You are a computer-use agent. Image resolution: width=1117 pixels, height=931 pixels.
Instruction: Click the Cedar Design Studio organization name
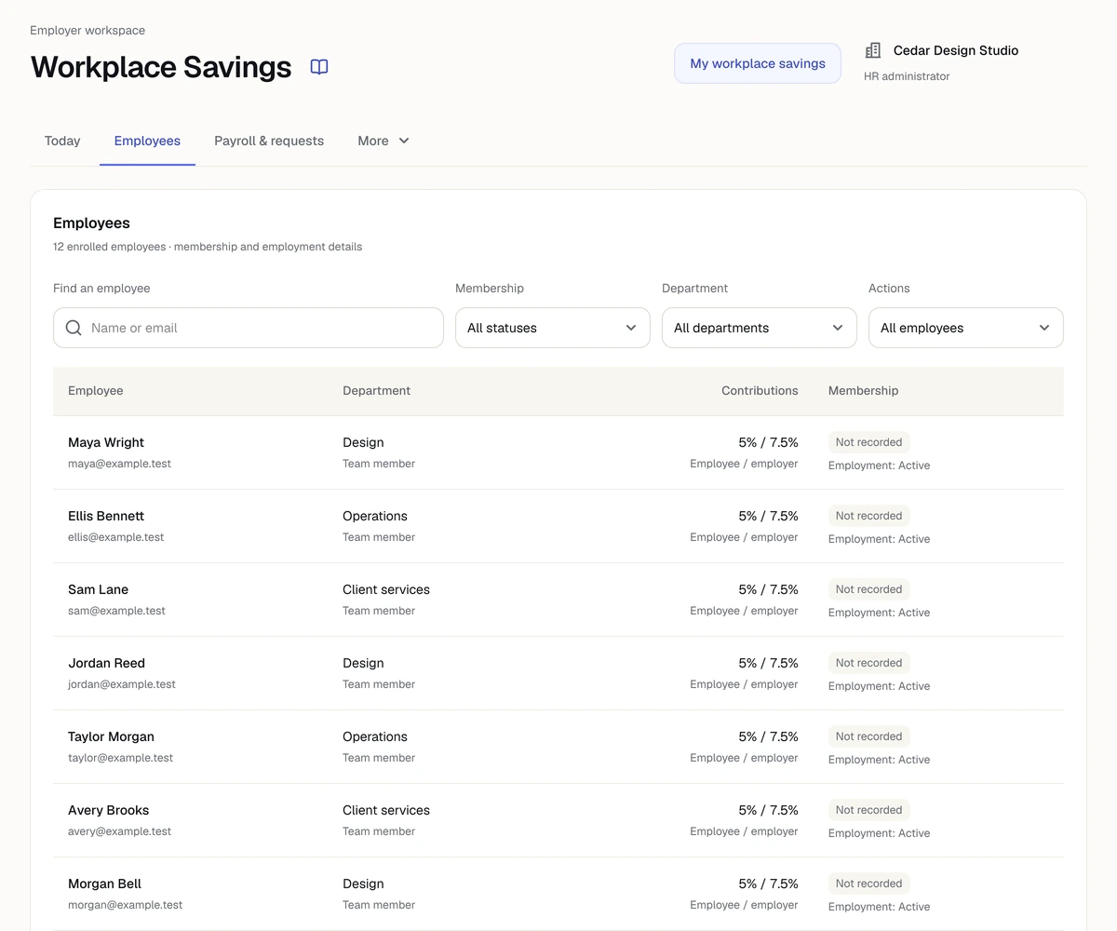pos(956,50)
